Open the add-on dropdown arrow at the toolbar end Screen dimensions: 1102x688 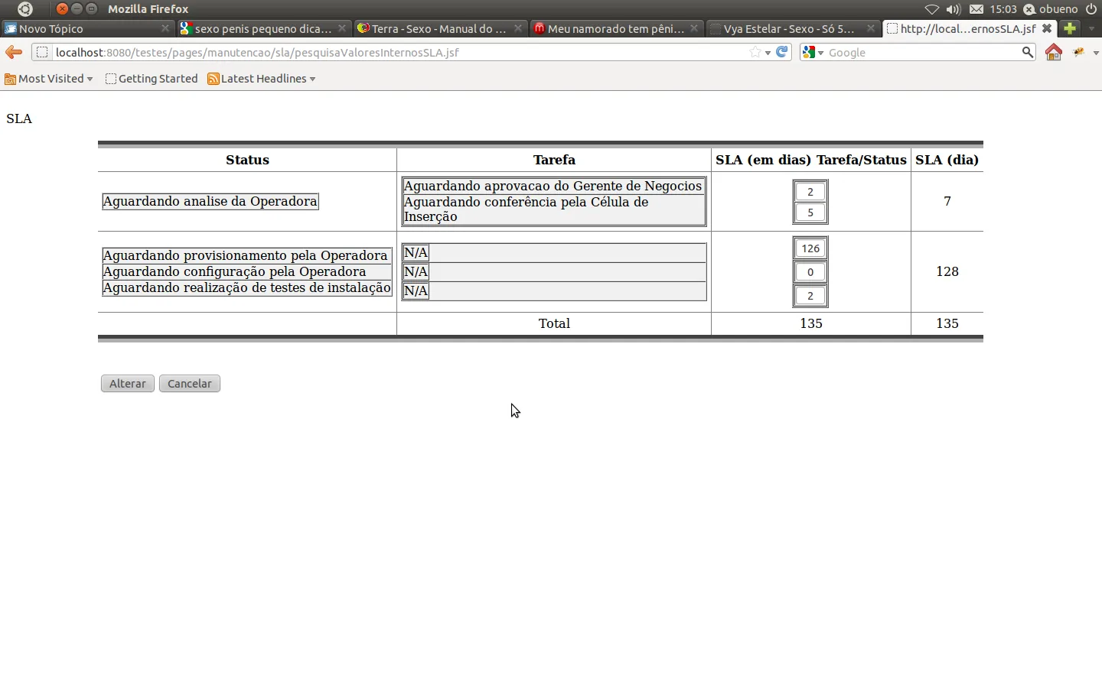tap(1096, 53)
